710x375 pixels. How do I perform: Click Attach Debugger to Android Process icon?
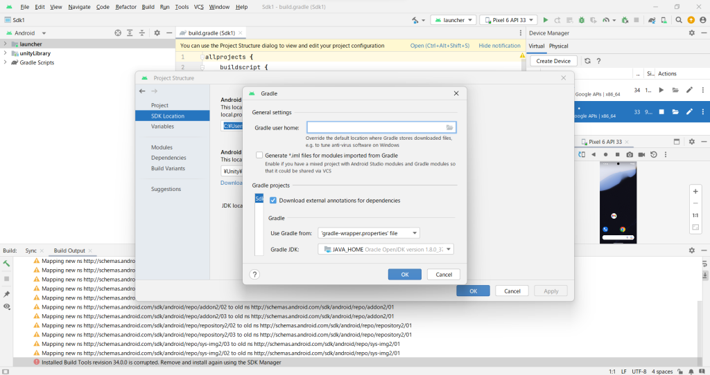click(x=625, y=20)
